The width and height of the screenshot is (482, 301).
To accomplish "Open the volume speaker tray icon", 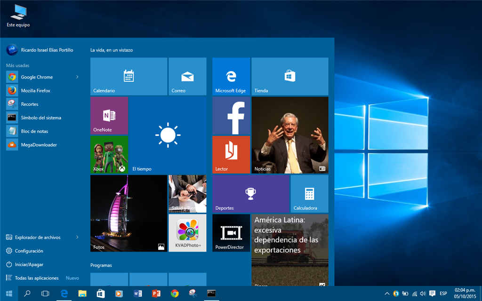I will pyautogui.click(x=423, y=293).
